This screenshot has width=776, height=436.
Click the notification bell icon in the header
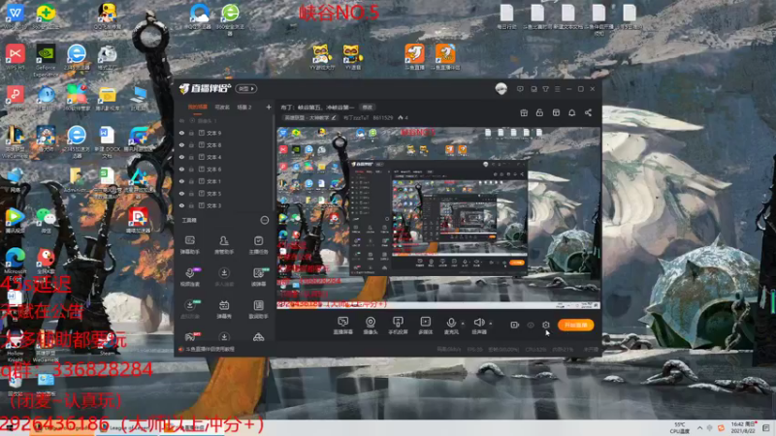pyautogui.click(x=571, y=113)
